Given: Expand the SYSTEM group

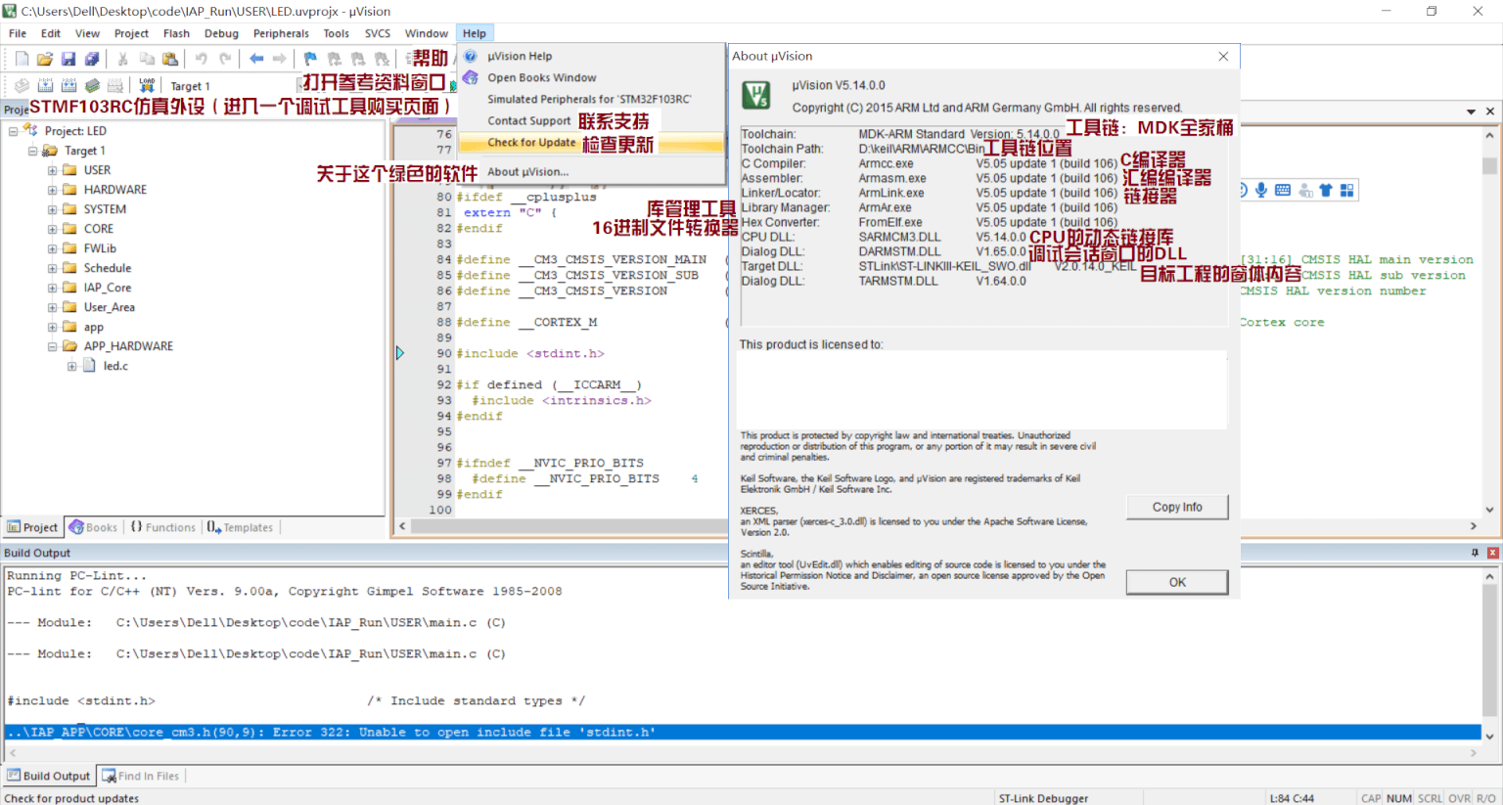Looking at the screenshot, I should pos(52,209).
